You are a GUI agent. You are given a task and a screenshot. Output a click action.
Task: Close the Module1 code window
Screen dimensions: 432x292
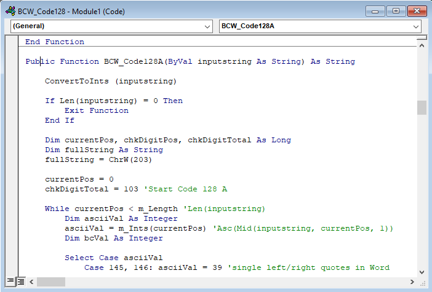coord(417,11)
